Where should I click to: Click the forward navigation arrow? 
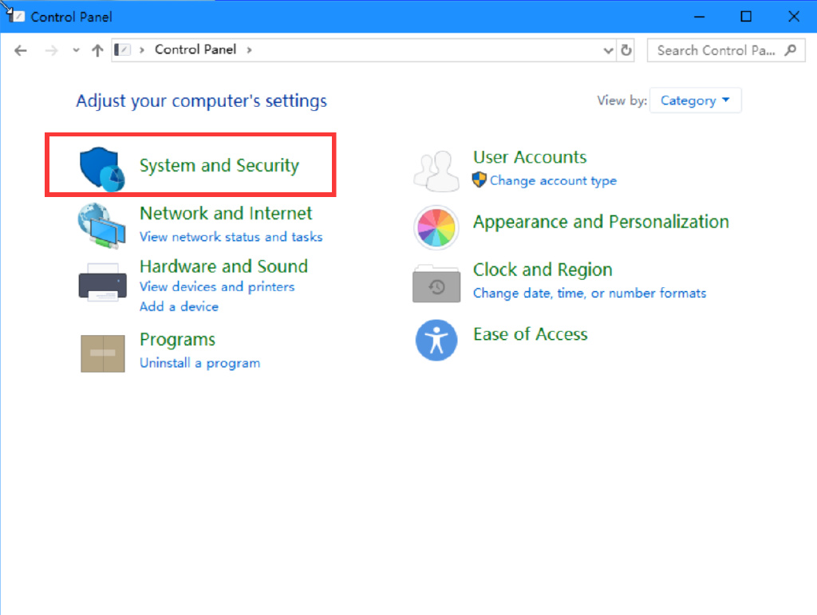(x=51, y=50)
